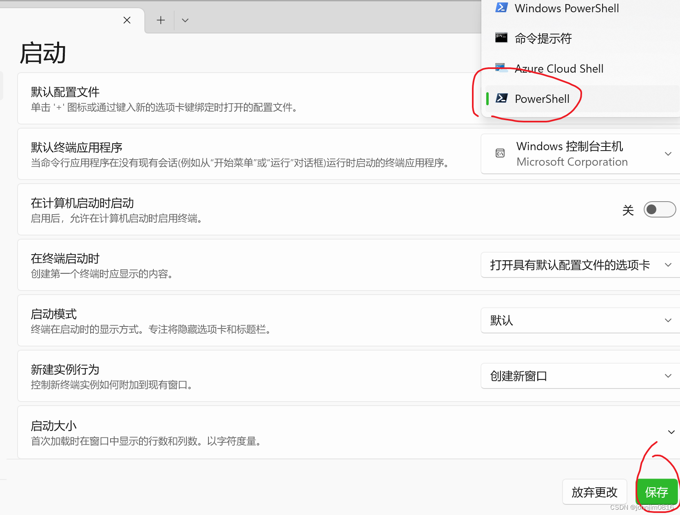
Task: Close the current terminal tab
Action: (126, 20)
